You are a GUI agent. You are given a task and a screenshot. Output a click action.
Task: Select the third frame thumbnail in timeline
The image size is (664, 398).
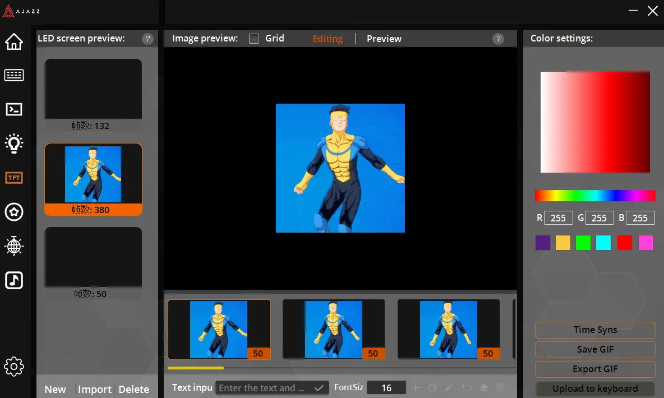coord(449,330)
